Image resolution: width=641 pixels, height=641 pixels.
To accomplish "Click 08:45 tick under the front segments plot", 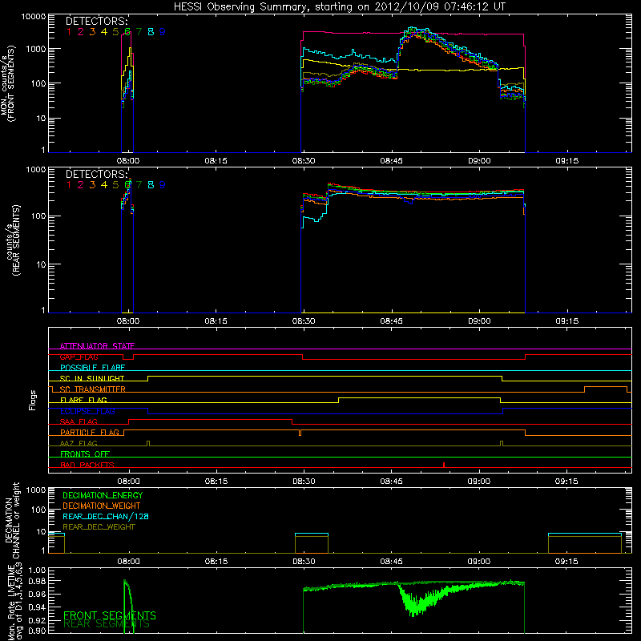I will (x=391, y=161).
